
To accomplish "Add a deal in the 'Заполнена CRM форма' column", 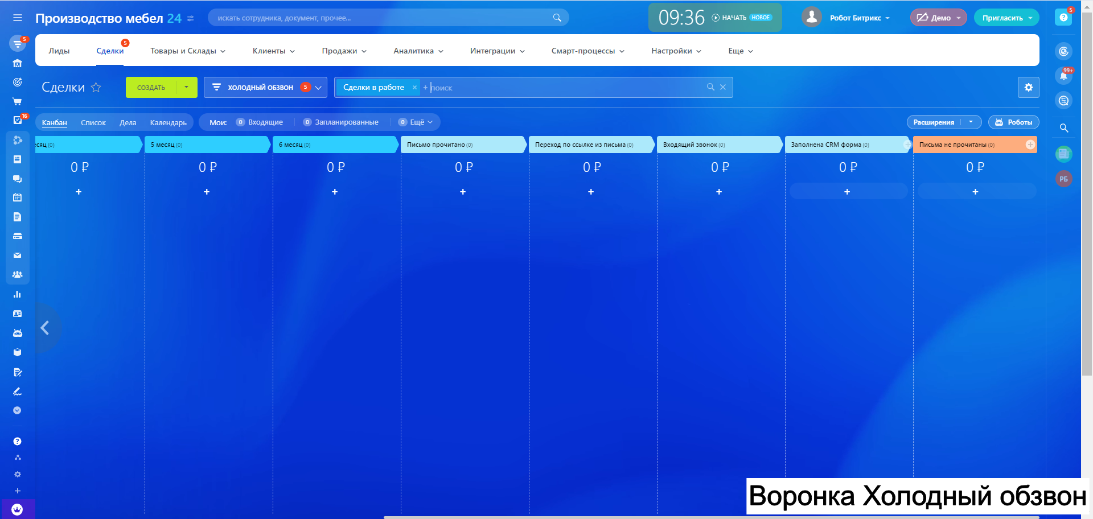I will coord(847,192).
